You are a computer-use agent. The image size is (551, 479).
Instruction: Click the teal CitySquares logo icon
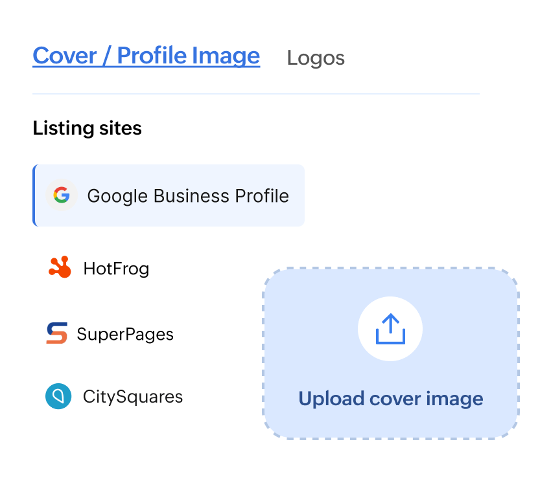[x=58, y=396]
